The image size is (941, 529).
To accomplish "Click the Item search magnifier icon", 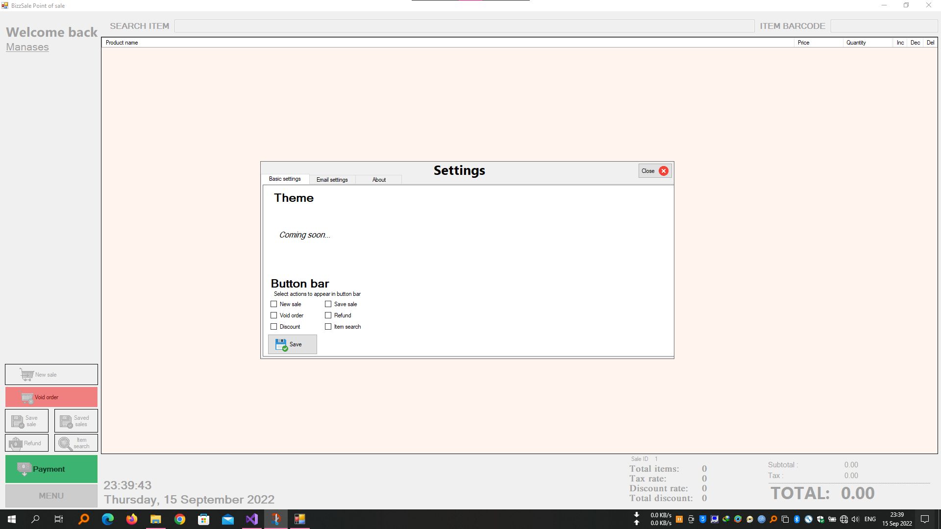I will 65,443.
